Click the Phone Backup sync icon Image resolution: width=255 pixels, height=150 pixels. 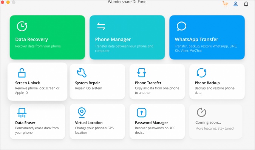(201, 73)
